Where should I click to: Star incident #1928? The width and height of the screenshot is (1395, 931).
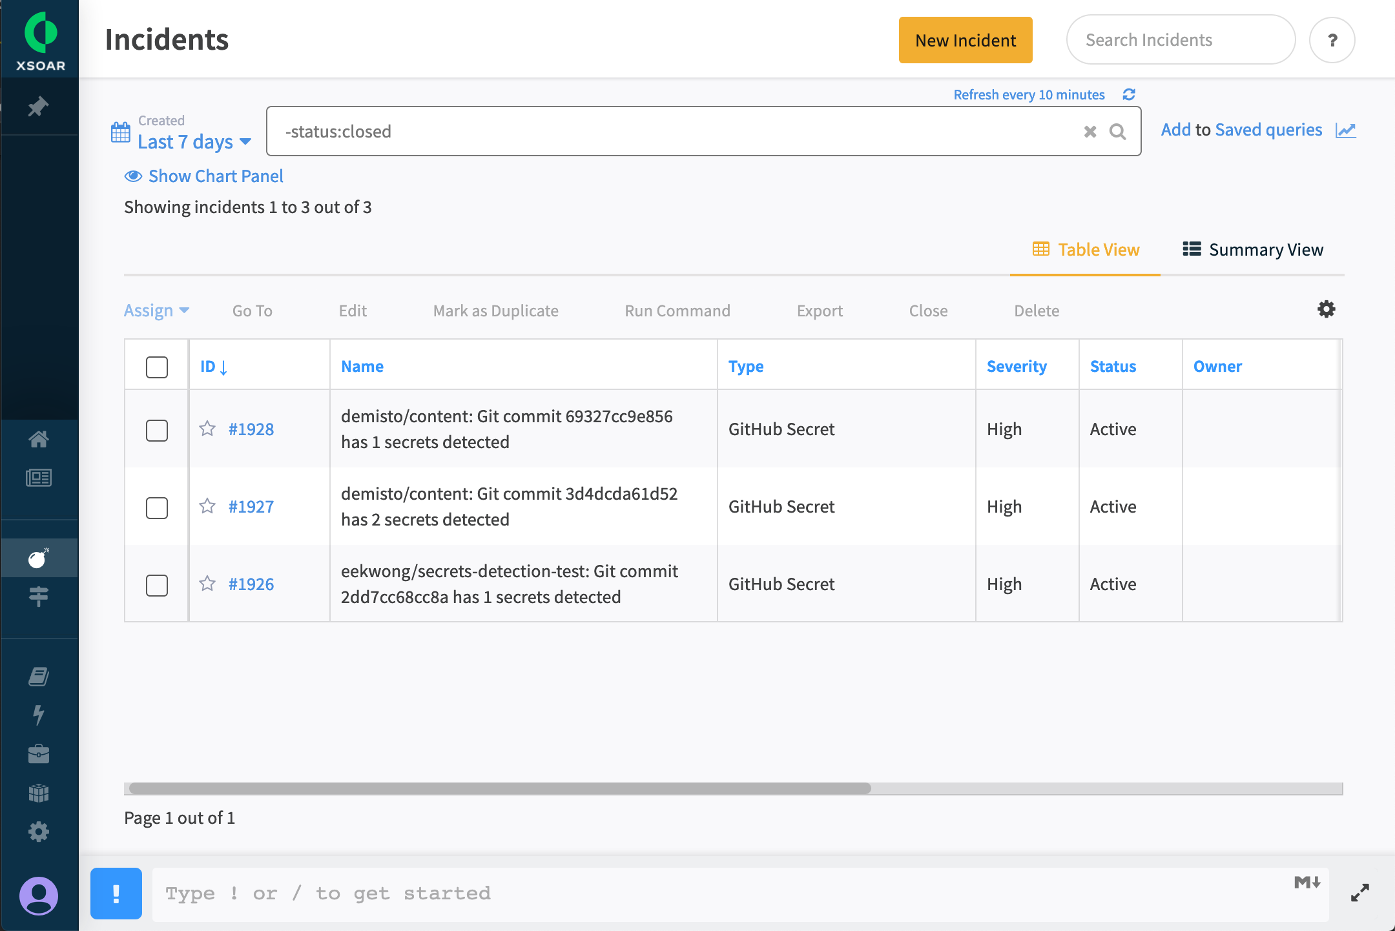point(207,429)
